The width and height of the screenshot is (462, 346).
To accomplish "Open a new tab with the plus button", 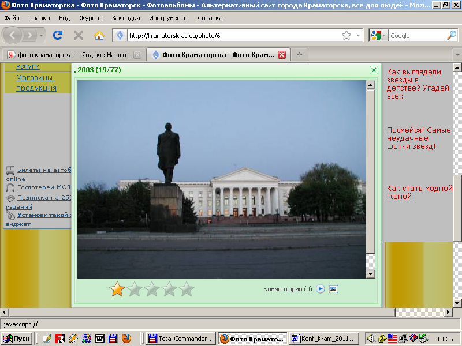I will click(300, 55).
